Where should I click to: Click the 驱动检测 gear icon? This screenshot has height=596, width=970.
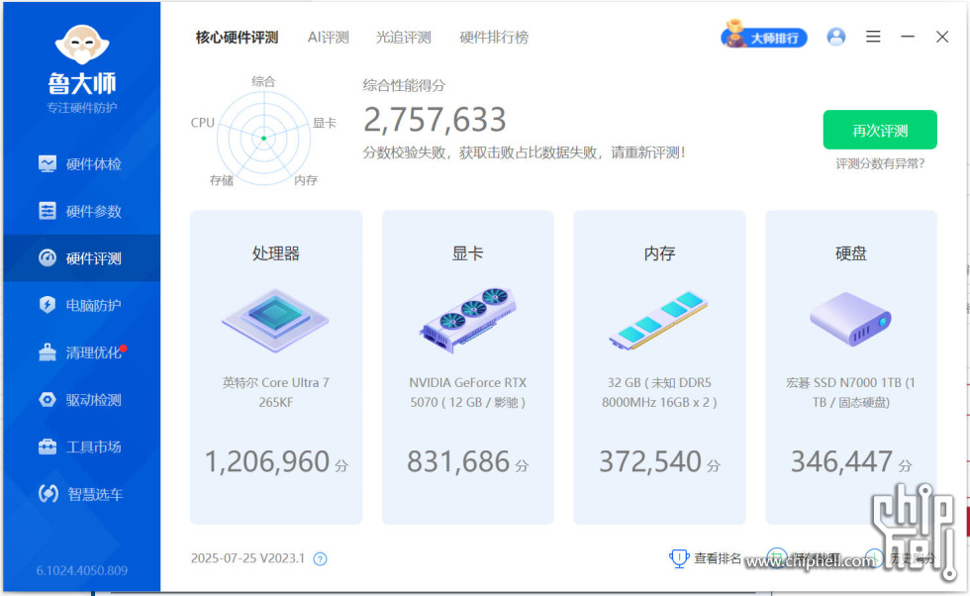coord(48,400)
